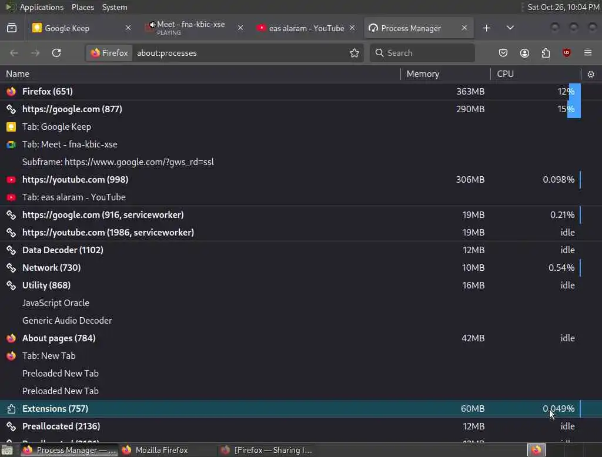Viewport: 602px width, 457px height.
Task: Open the Firefox hamburger menu
Action: pos(588,53)
